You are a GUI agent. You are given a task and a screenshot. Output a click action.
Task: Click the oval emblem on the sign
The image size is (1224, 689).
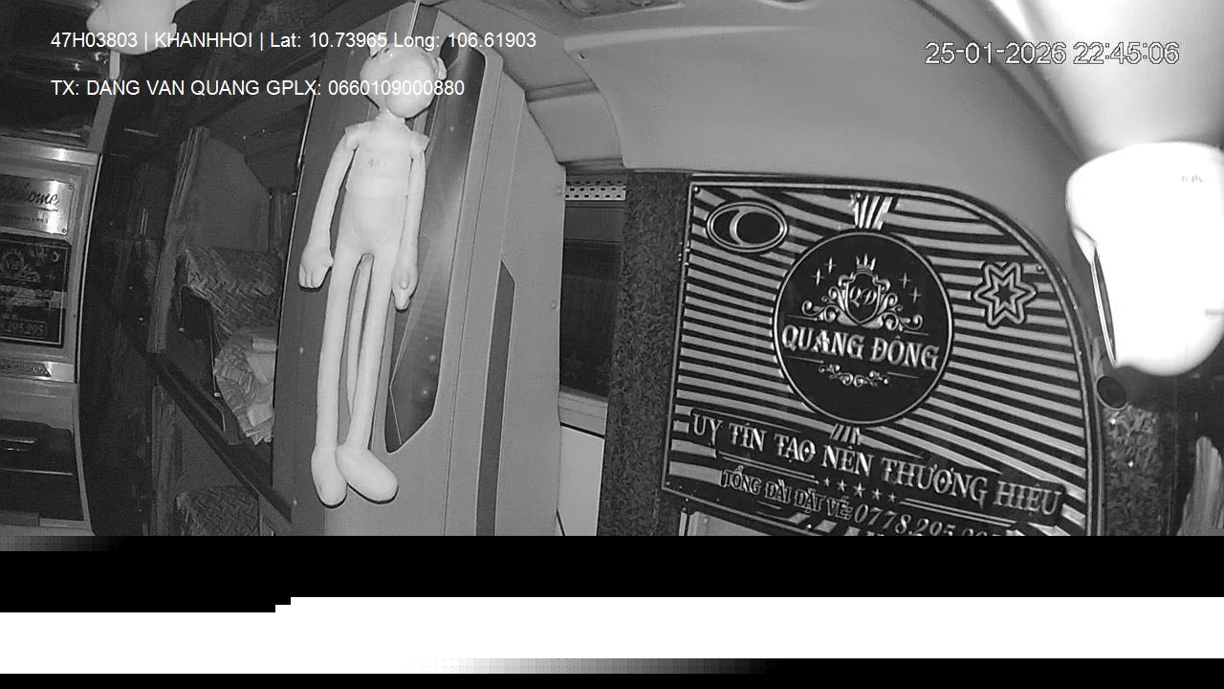coord(747,227)
